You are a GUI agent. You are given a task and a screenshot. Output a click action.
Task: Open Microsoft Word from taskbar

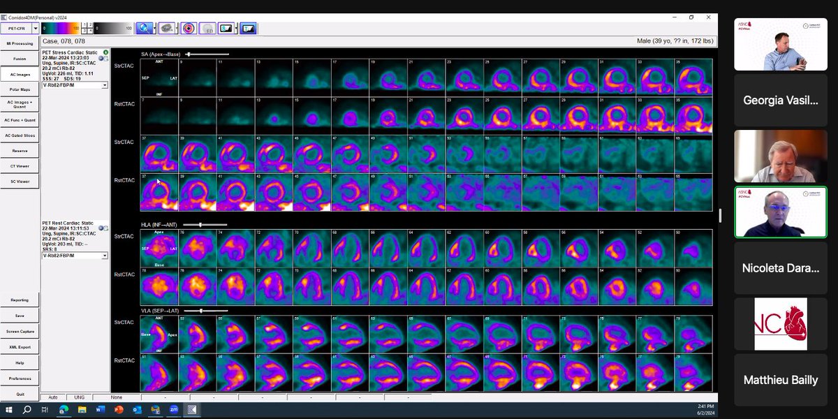pos(100,409)
